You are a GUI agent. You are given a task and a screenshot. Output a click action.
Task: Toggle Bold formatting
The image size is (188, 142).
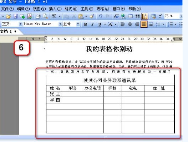click(86, 24)
